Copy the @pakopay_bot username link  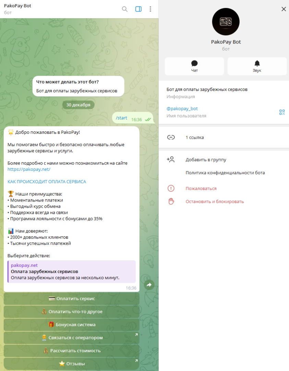[x=182, y=109]
